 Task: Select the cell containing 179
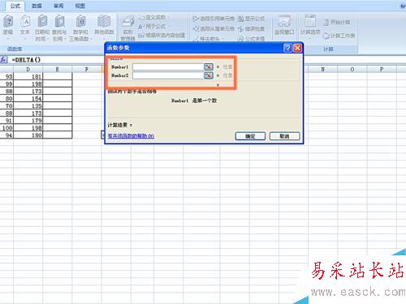(x=28, y=121)
